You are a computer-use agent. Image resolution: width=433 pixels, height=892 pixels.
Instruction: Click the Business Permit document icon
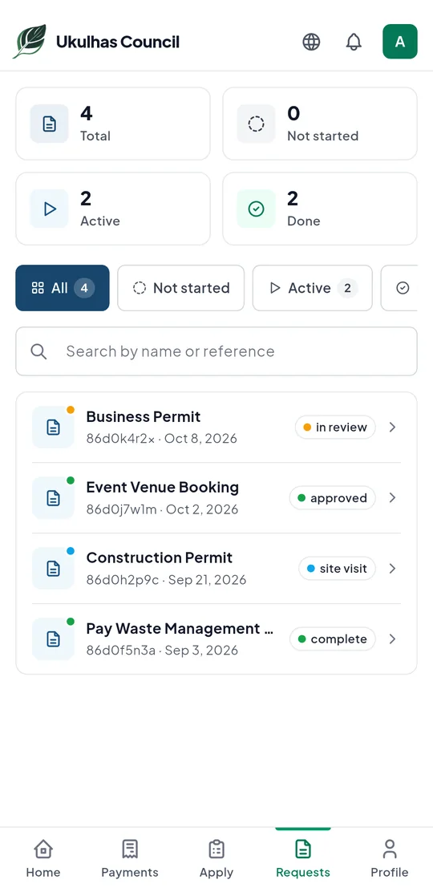pos(53,428)
